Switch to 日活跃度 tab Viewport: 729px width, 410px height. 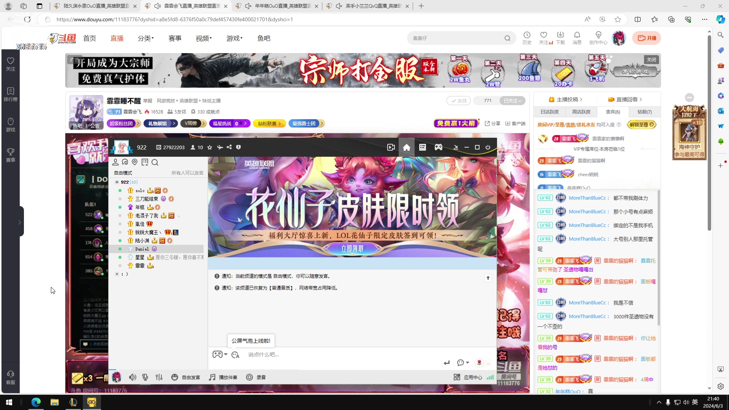point(549,112)
